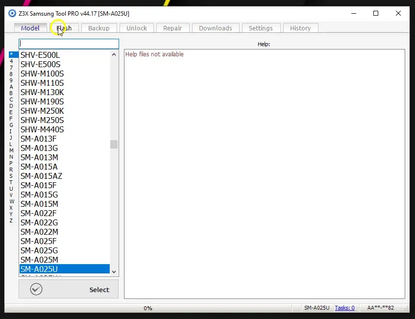Jump to letter S in the sidebar index
The height and width of the screenshot is (319, 415).
point(11,175)
